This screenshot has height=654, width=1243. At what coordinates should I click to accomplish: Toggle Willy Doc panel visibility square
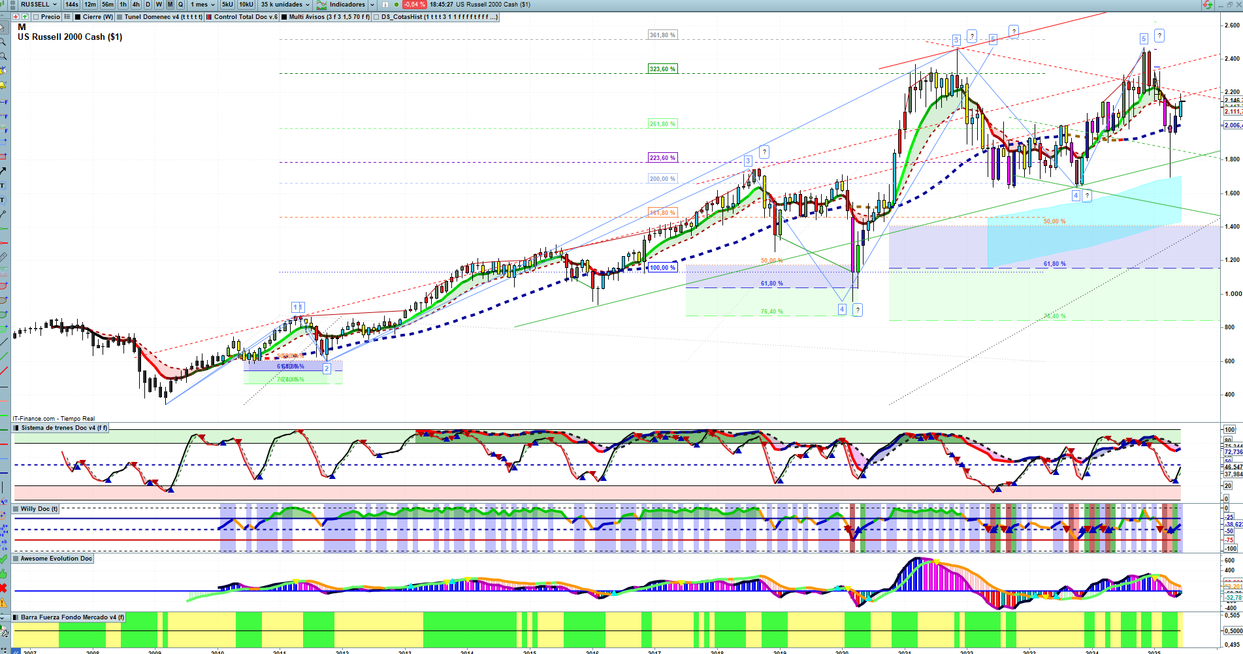[x=16, y=509]
